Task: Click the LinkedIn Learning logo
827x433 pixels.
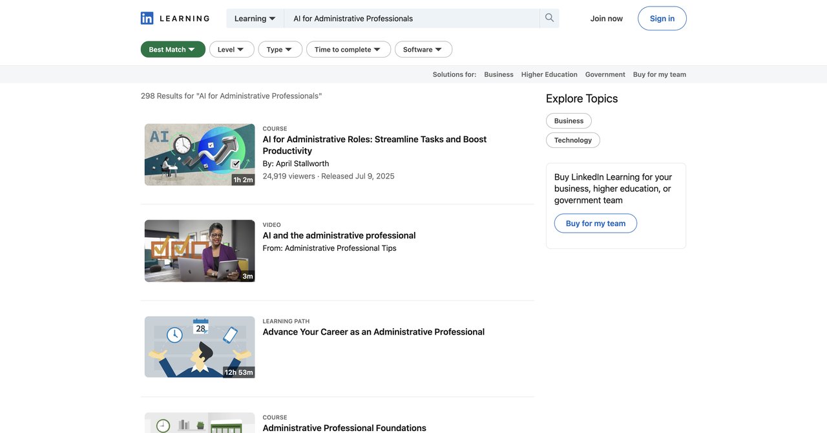Action: pyautogui.click(x=175, y=18)
